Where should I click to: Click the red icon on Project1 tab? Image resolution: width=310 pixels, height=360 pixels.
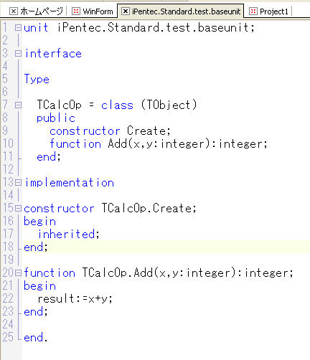click(x=253, y=11)
